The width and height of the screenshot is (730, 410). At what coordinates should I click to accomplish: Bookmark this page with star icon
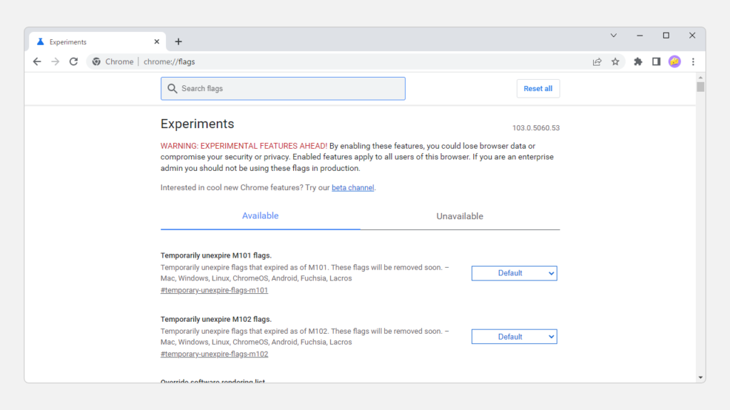[x=615, y=62]
